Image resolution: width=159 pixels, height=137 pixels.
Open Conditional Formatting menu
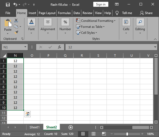click(x=96, y=21)
